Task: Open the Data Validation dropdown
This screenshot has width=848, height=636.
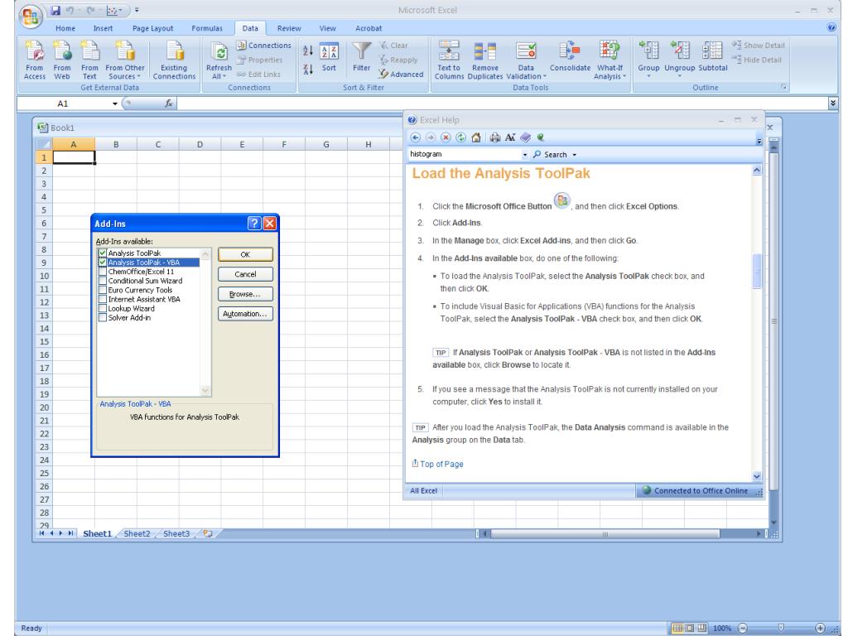Action: click(545, 77)
